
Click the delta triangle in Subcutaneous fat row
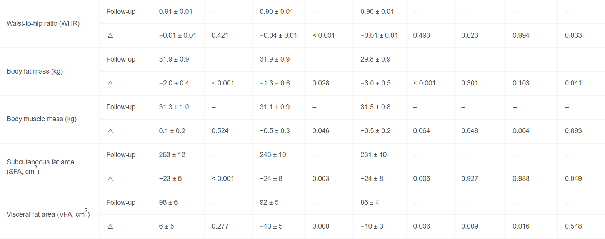coord(110,179)
